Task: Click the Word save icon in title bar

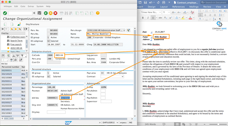Action: click(x=145, y=2)
